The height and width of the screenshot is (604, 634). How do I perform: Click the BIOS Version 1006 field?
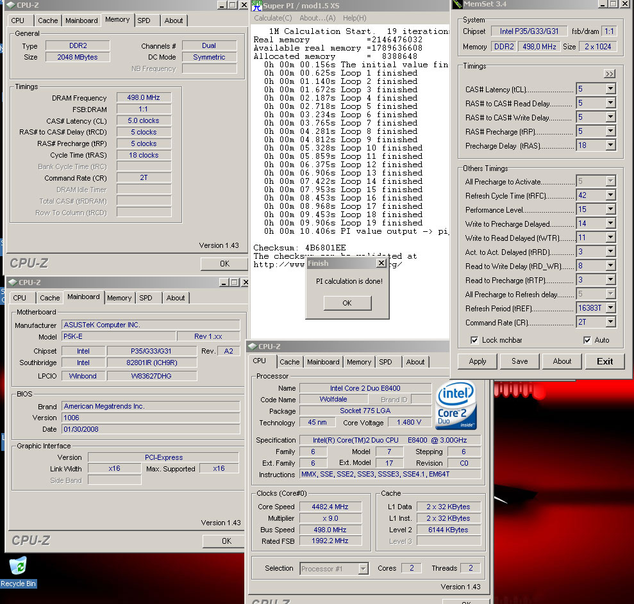click(151, 418)
